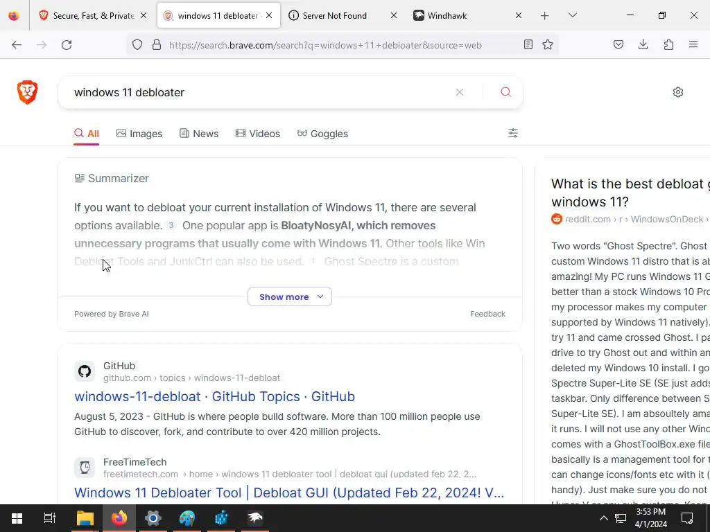The image size is (710, 532).
Task: Open the extensions puzzle icon
Action: (x=668, y=44)
